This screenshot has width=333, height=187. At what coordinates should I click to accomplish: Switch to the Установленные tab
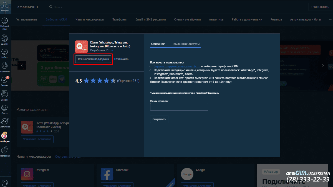[x=27, y=19]
